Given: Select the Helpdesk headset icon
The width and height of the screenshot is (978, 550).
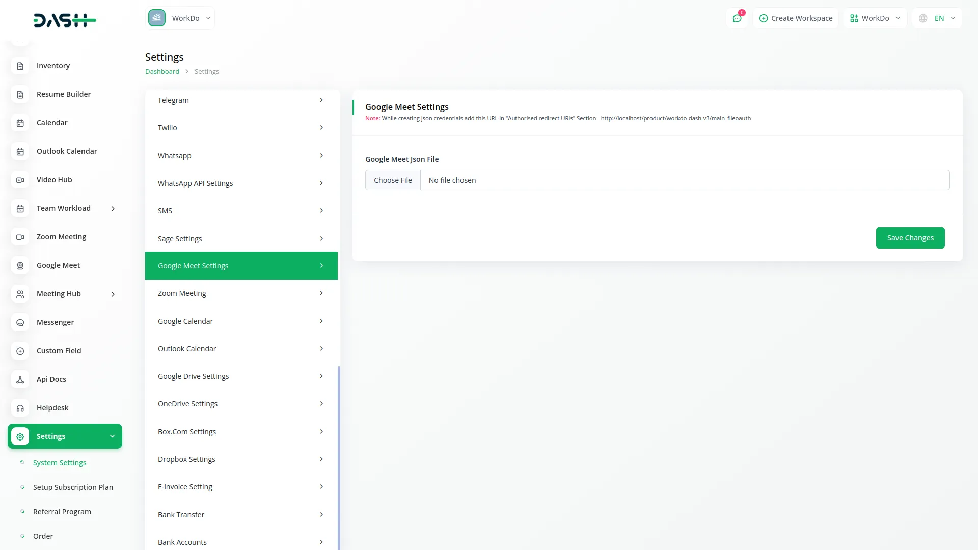Looking at the screenshot, I should tap(20, 408).
